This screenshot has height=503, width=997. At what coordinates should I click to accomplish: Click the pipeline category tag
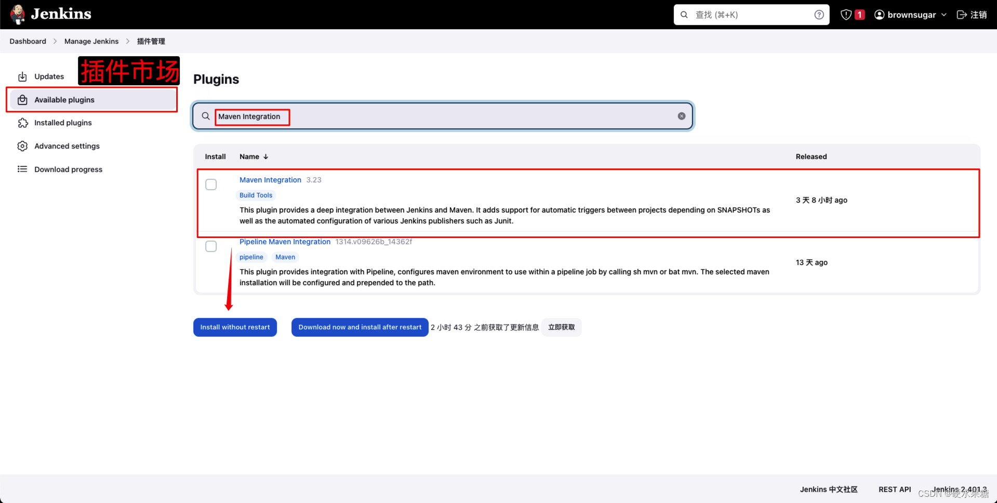(251, 257)
